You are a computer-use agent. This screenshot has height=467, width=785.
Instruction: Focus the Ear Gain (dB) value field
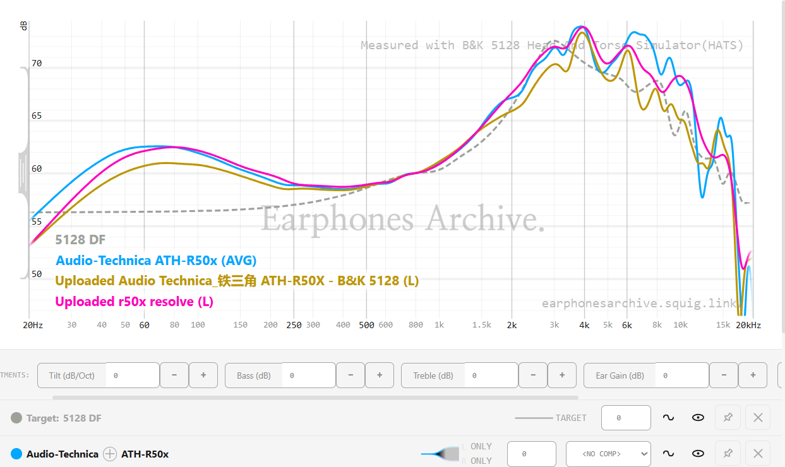click(x=682, y=375)
